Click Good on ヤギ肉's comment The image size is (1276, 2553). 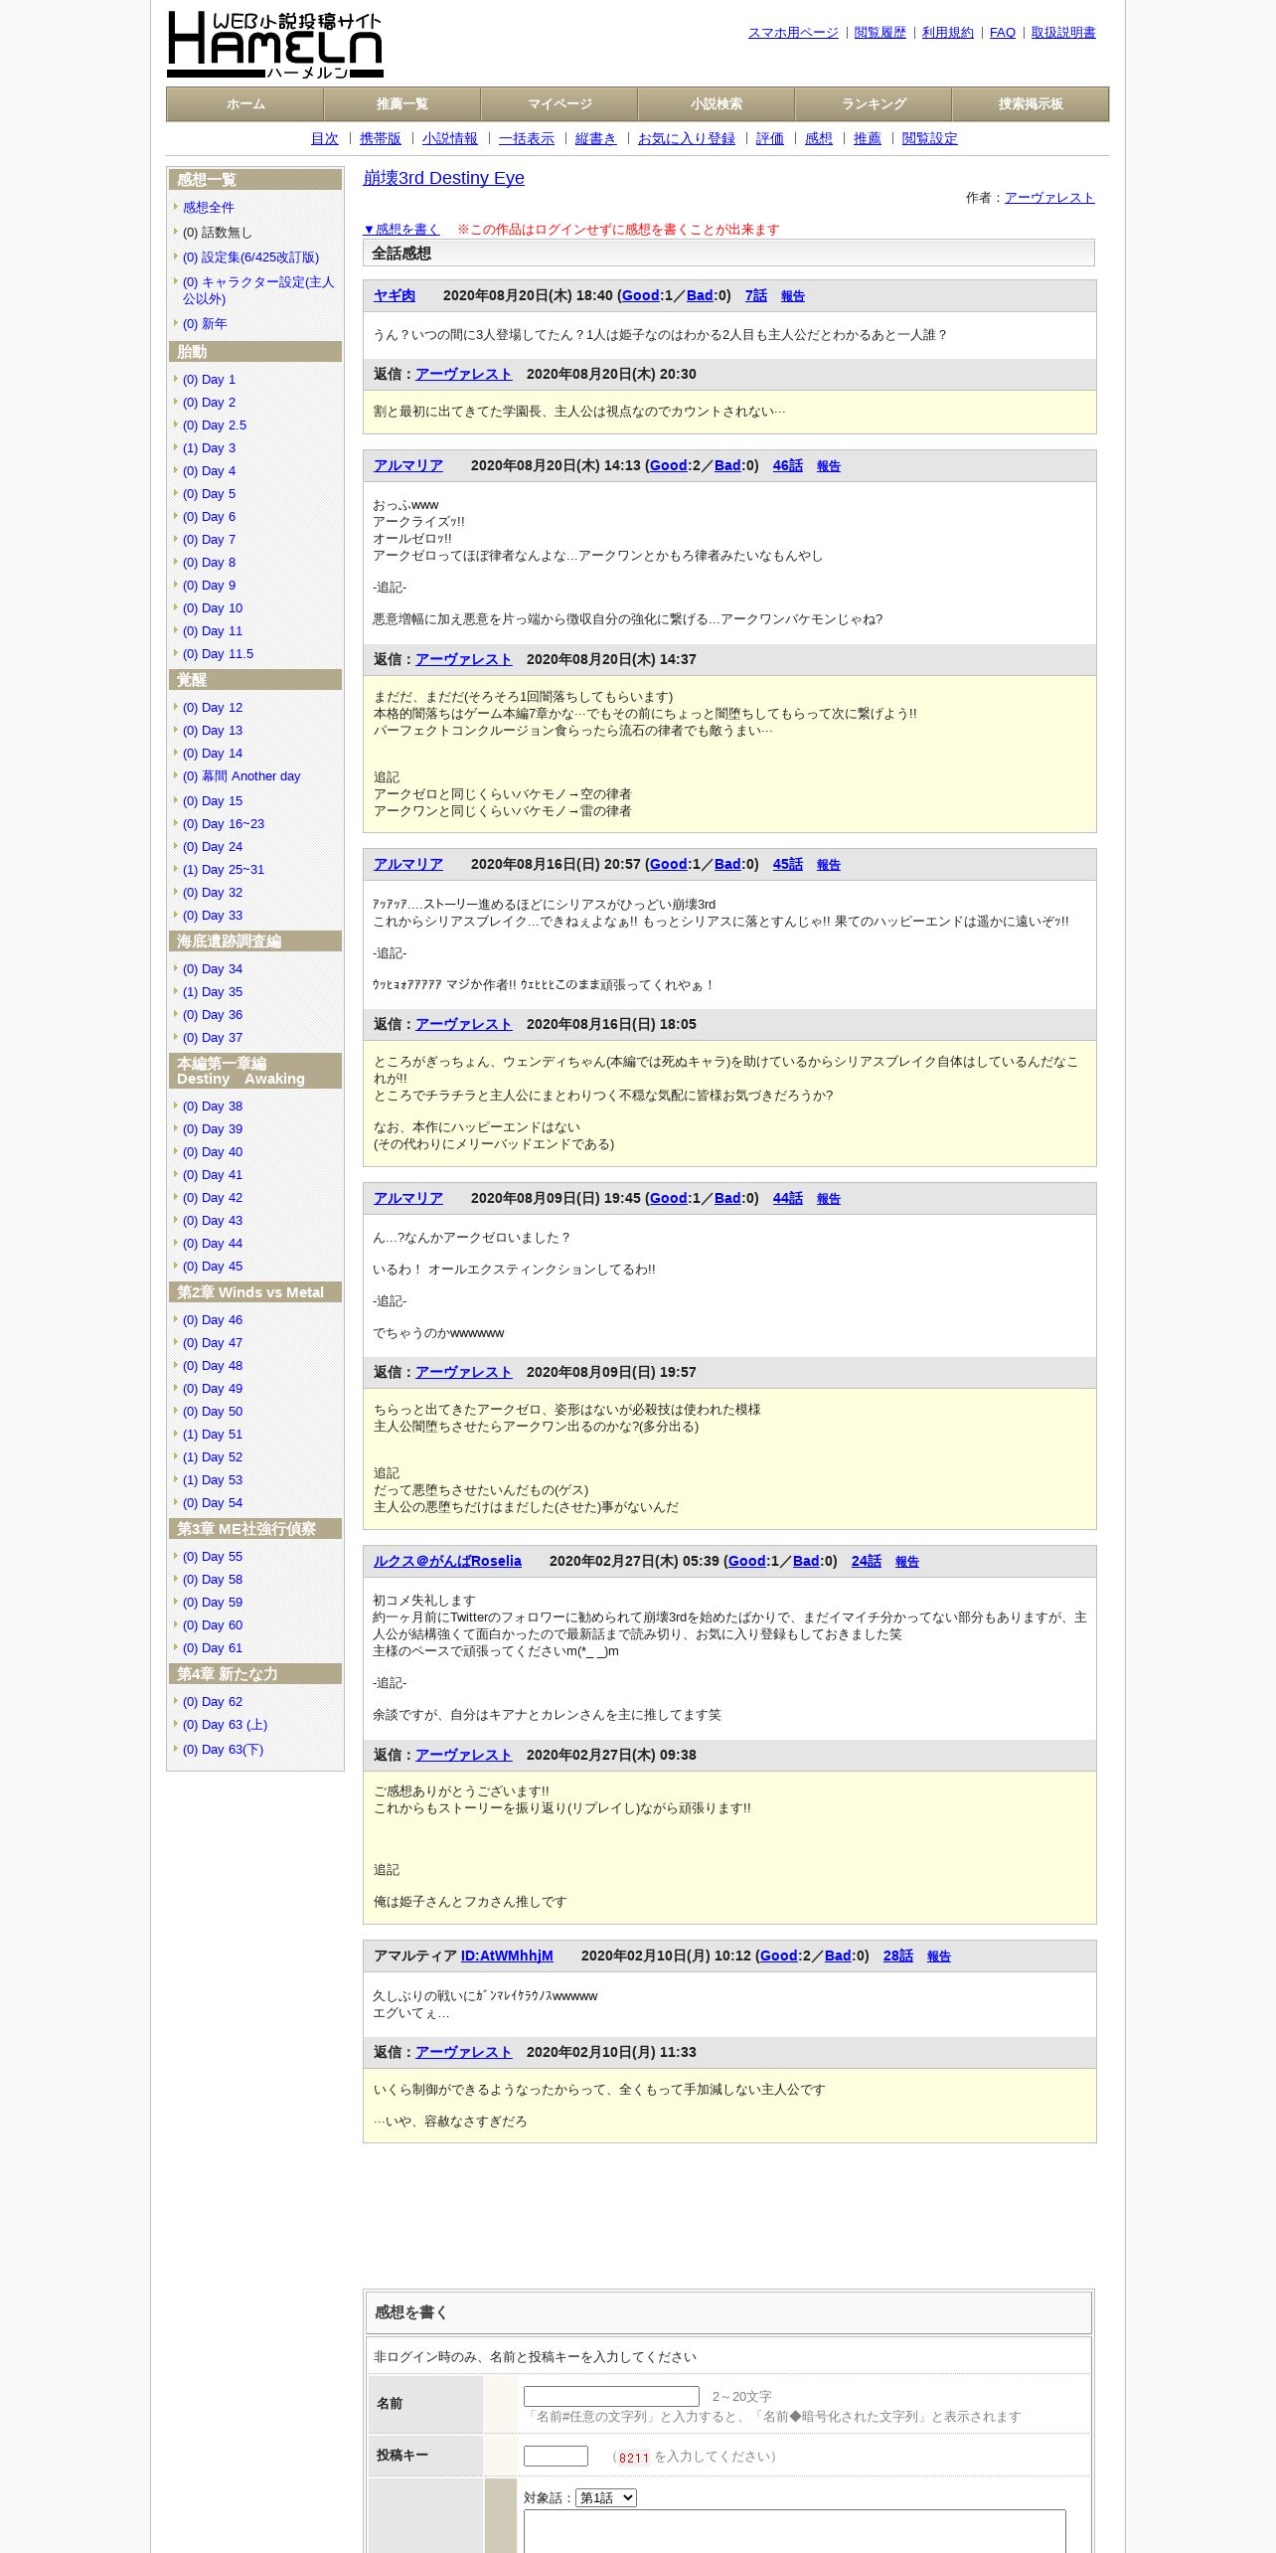pos(641,296)
